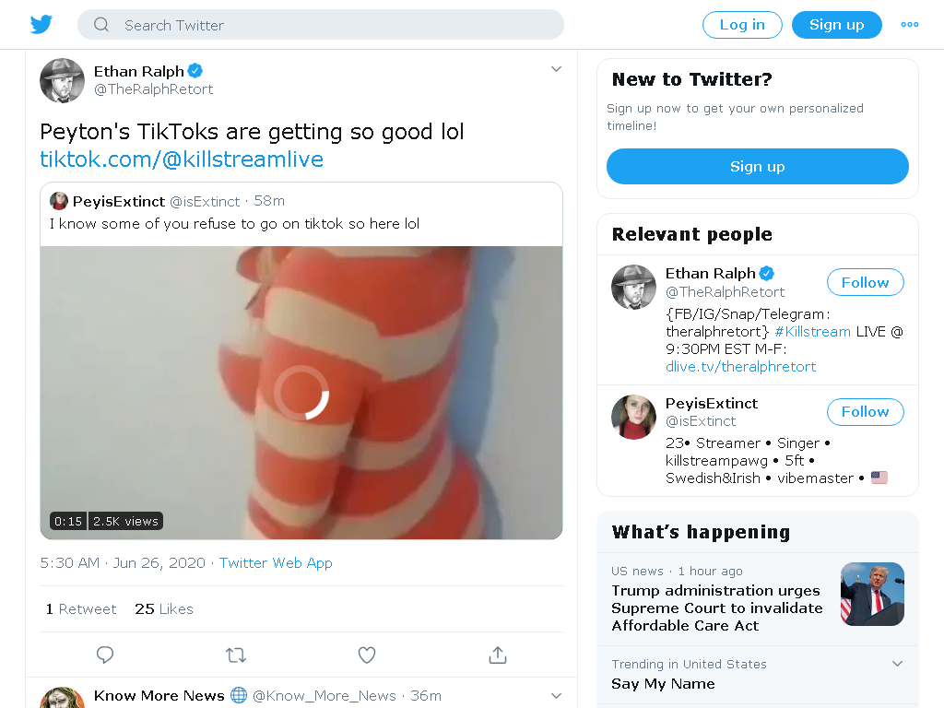Image resolution: width=944 pixels, height=708 pixels.
Task: Click Ethan Ralph's avatar on the tweet
Action: point(62,81)
